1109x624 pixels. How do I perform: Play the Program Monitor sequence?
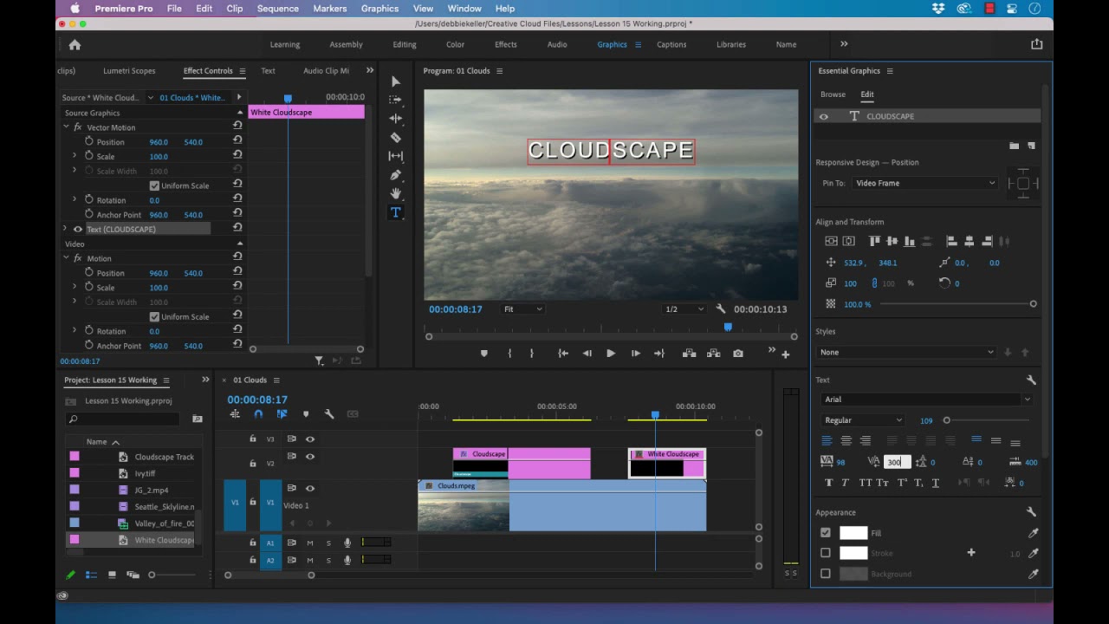(611, 354)
